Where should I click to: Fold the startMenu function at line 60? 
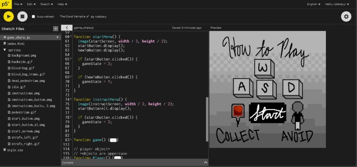coord(71,36)
